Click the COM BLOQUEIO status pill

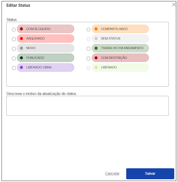[46, 29]
